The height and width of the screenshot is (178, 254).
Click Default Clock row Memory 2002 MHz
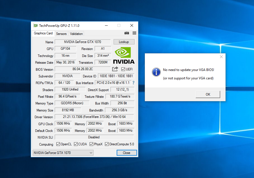95,130
